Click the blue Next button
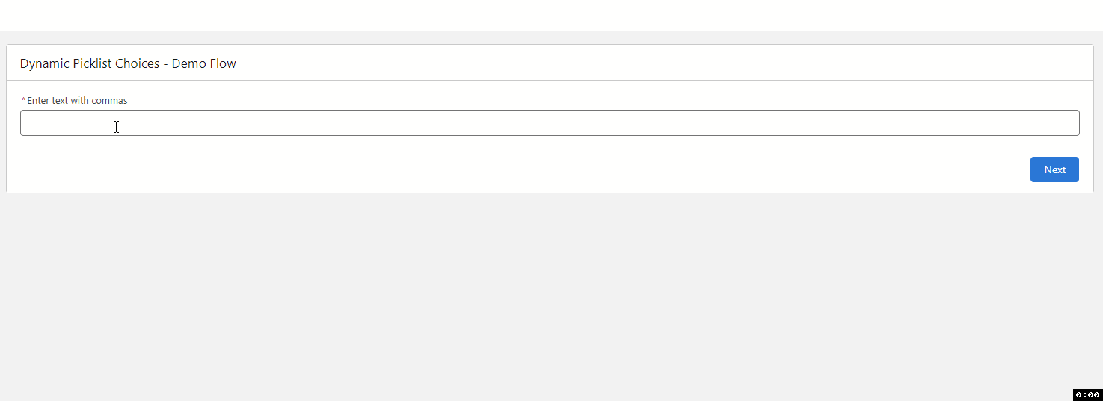The image size is (1103, 401). click(x=1054, y=170)
